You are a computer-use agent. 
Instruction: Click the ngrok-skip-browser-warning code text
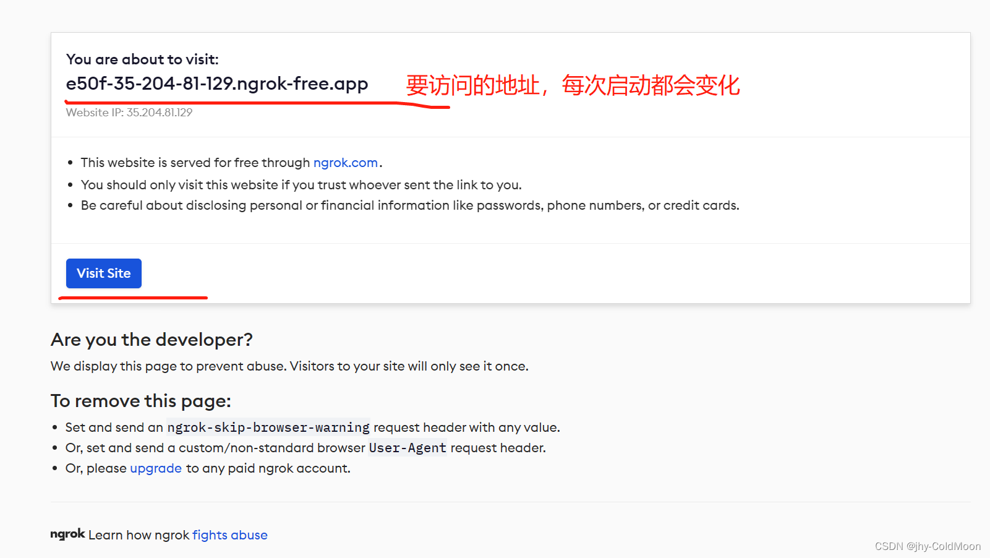pos(268,427)
